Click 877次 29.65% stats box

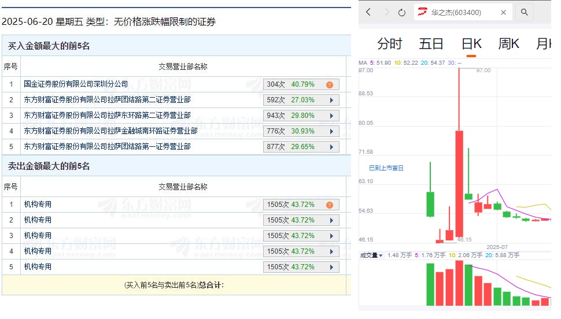point(301,147)
